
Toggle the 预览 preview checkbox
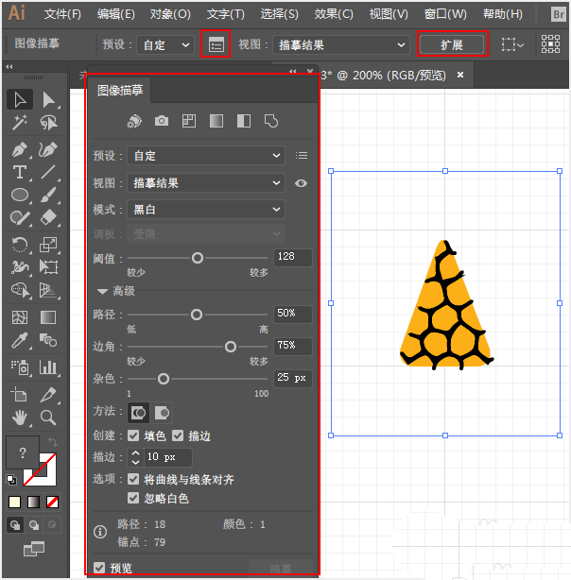[x=99, y=568]
